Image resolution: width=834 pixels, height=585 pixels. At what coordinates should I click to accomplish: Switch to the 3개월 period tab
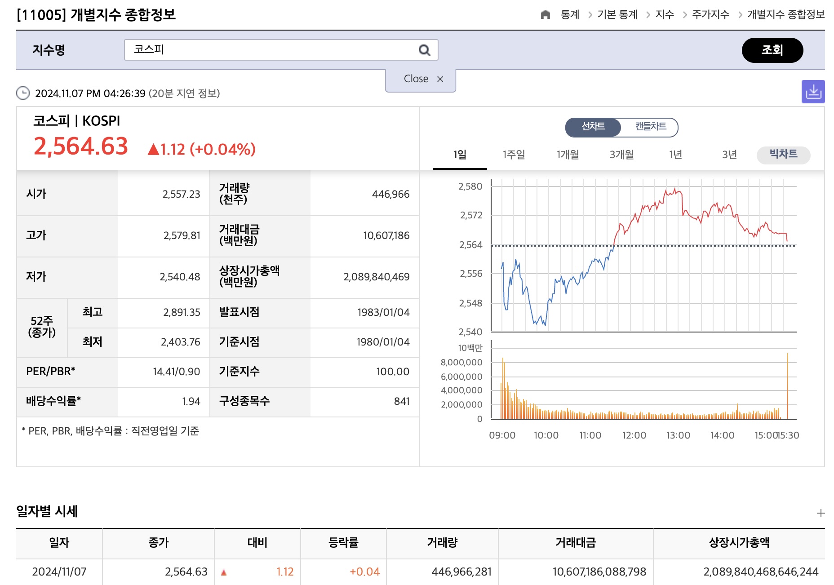tap(621, 155)
